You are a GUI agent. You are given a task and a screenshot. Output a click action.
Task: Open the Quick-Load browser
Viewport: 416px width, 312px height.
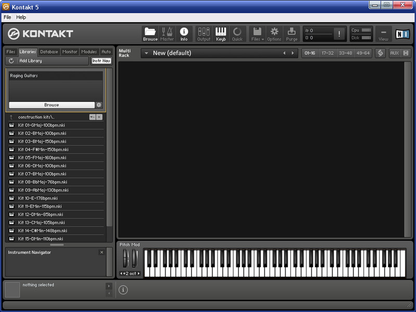(x=237, y=34)
